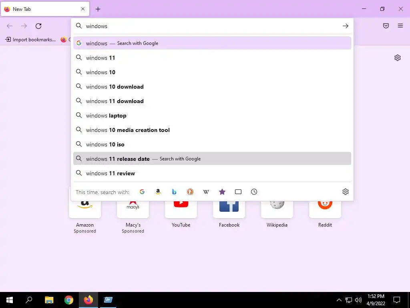Open the taskbar clock showing 1:52 PM

pos(376,300)
